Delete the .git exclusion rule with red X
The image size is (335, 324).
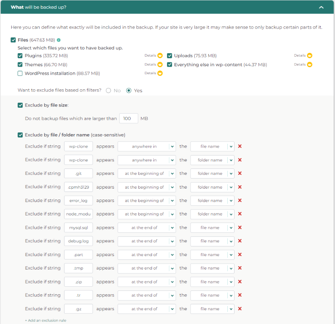click(240, 174)
